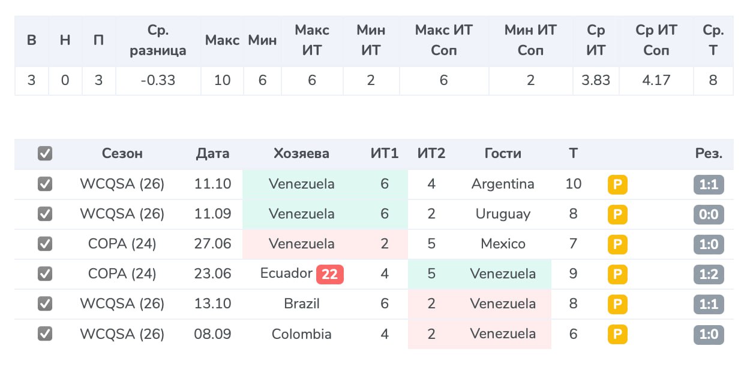
Task: Click the 1:1 result badge for Venezuela–Argentina
Action: click(x=709, y=184)
